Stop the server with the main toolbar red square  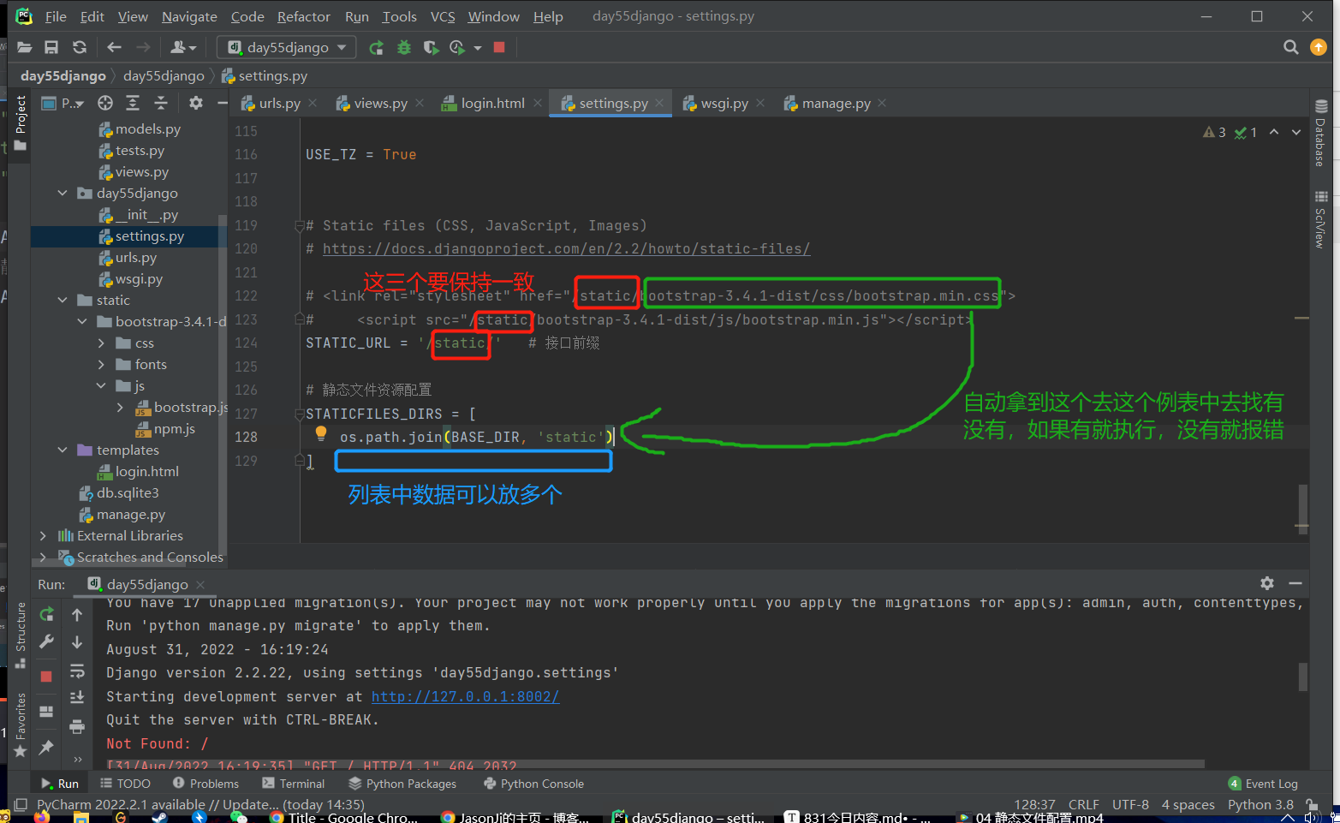pos(499,47)
